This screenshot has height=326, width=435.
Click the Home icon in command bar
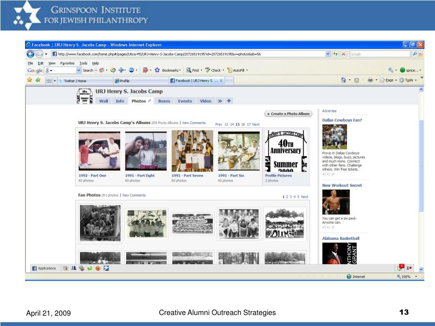click(343, 80)
